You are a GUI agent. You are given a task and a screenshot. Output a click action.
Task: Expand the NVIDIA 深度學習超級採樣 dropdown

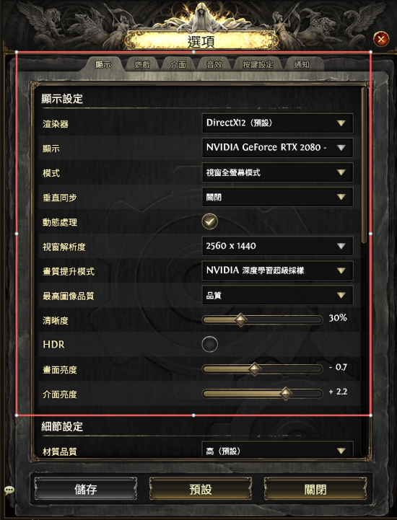[x=277, y=270]
